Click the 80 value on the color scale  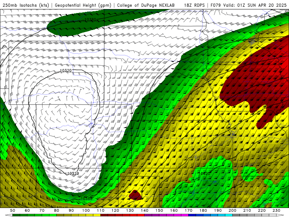(x=57, y=210)
